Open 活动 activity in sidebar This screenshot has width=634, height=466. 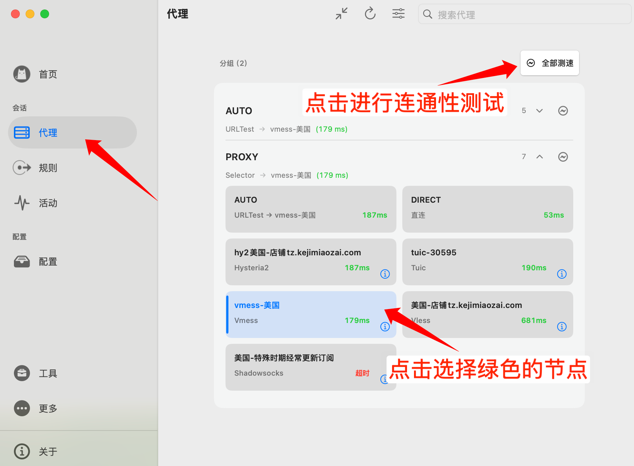click(72, 203)
